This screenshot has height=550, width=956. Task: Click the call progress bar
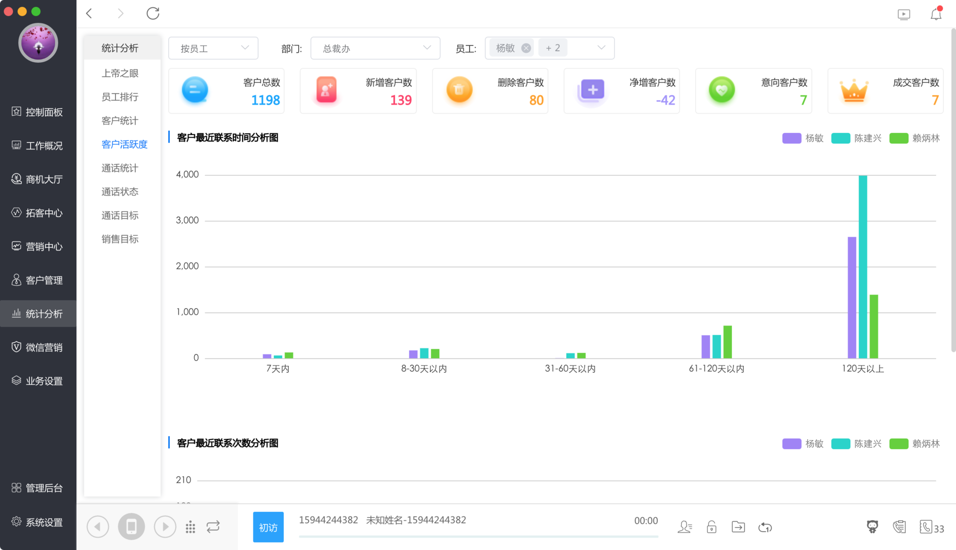click(x=478, y=537)
